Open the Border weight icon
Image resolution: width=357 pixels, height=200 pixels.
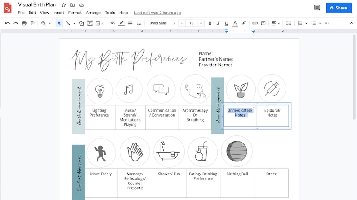130,23
